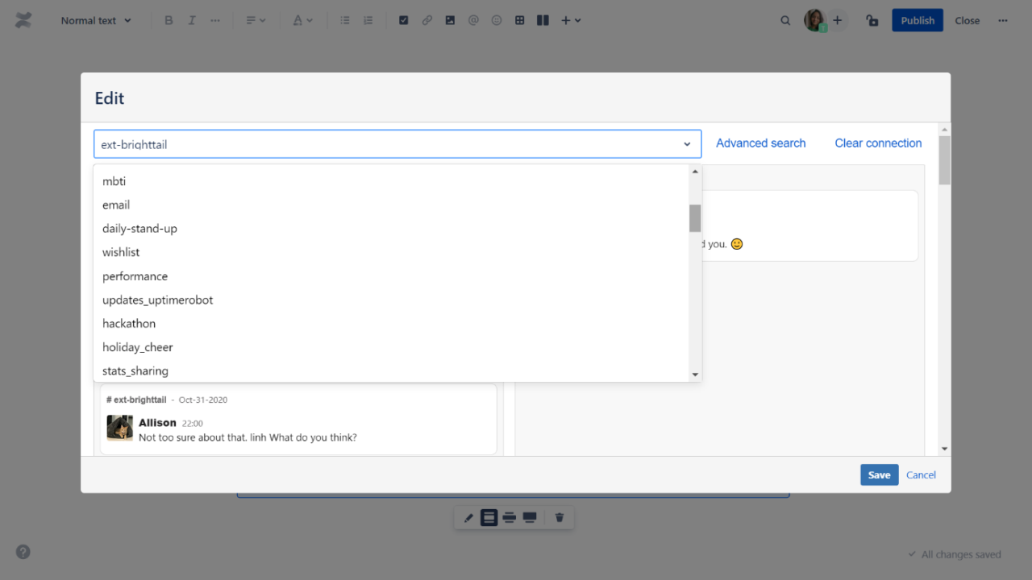Open the text color picker
Viewport: 1032px width, 580px height.
point(302,19)
